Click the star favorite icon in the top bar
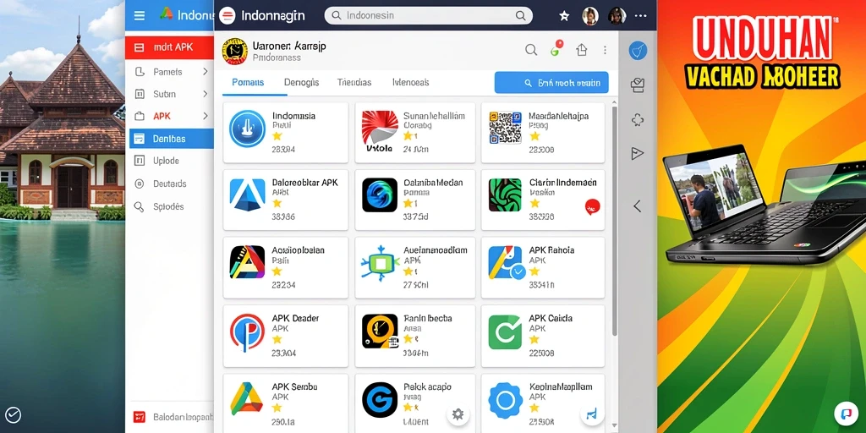Image resolution: width=866 pixels, height=433 pixels. coord(564,16)
